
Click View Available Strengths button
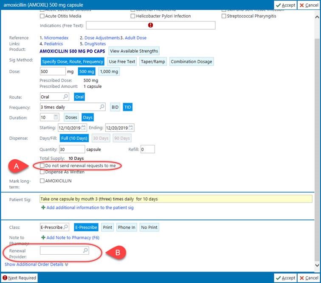click(x=134, y=51)
